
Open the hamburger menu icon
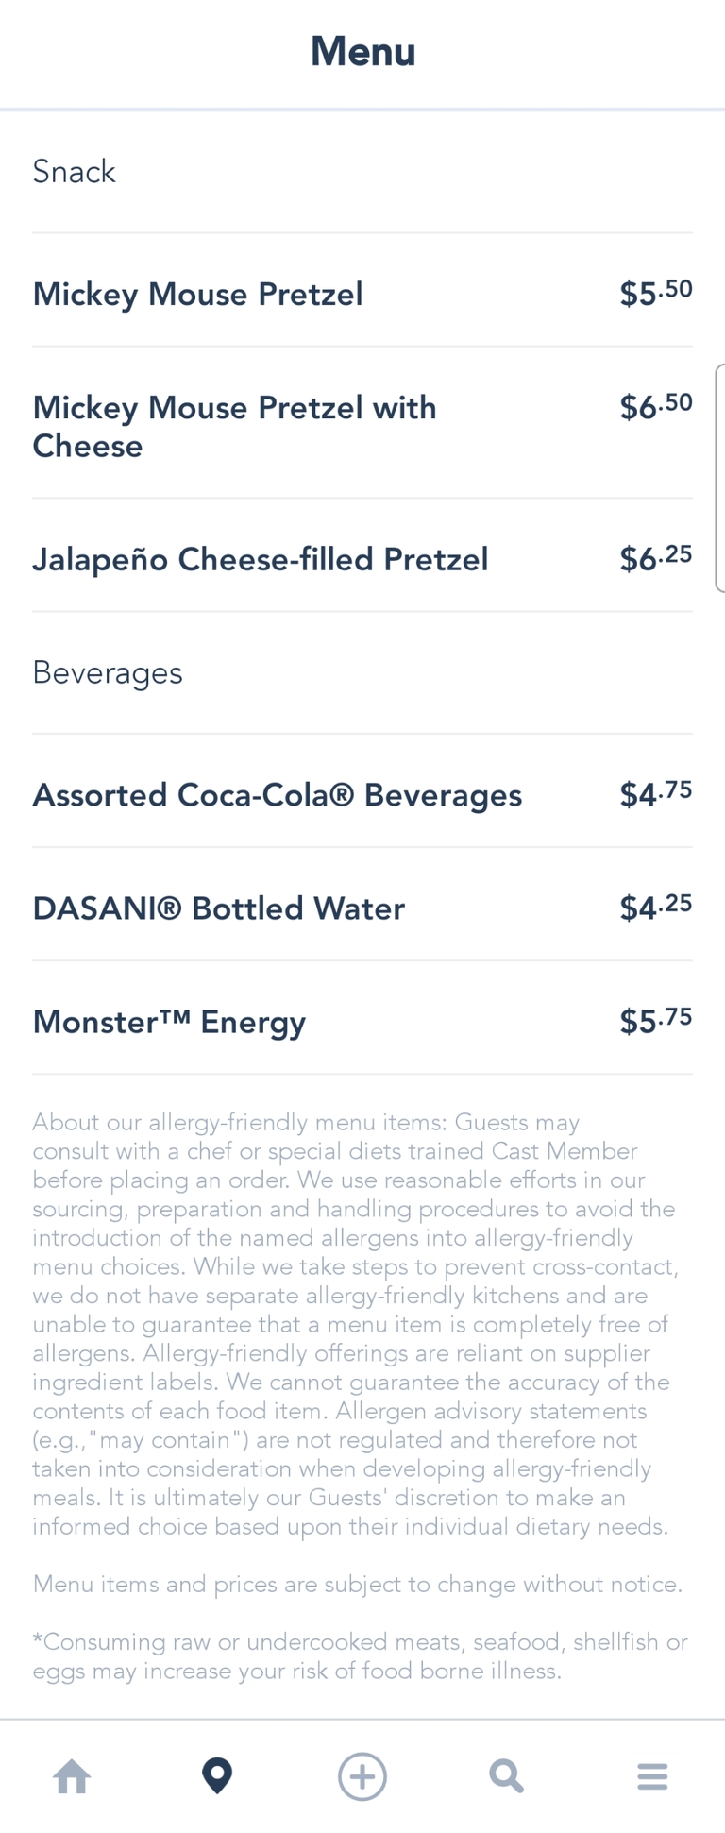652,1776
